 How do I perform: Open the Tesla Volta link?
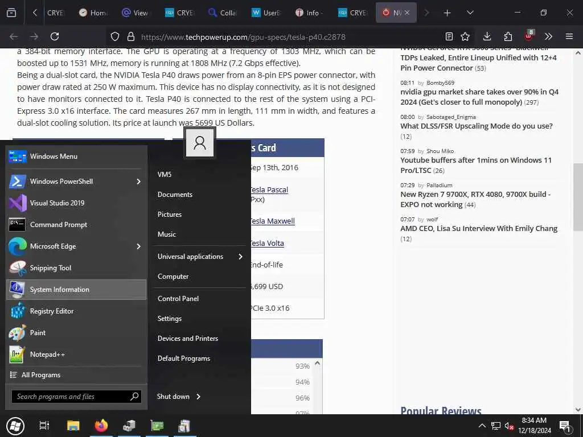[x=268, y=243]
